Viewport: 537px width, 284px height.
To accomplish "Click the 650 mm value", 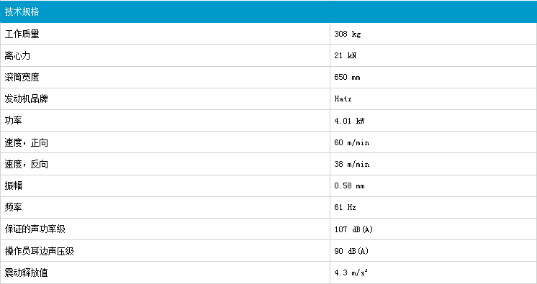I will (347, 77).
